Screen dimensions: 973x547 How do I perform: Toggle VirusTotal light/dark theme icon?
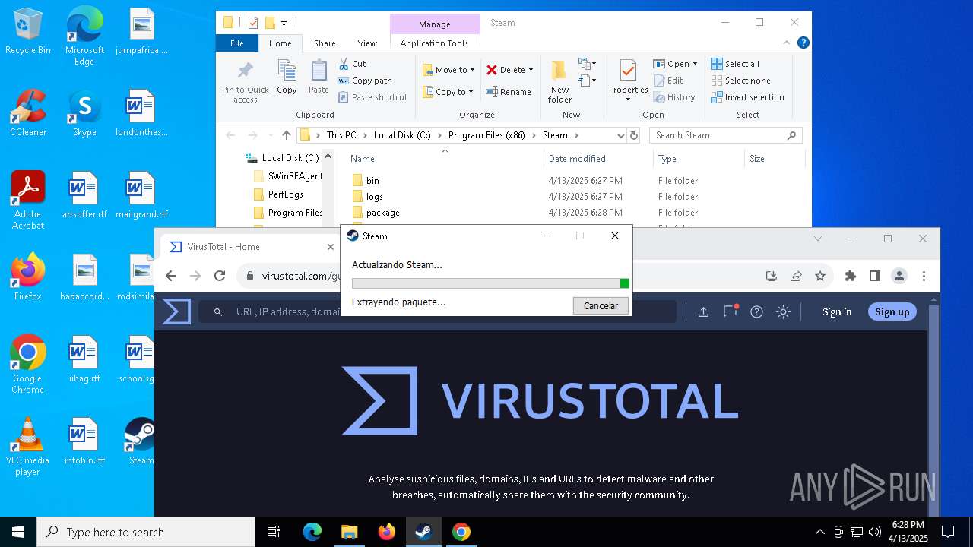click(783, 311)
